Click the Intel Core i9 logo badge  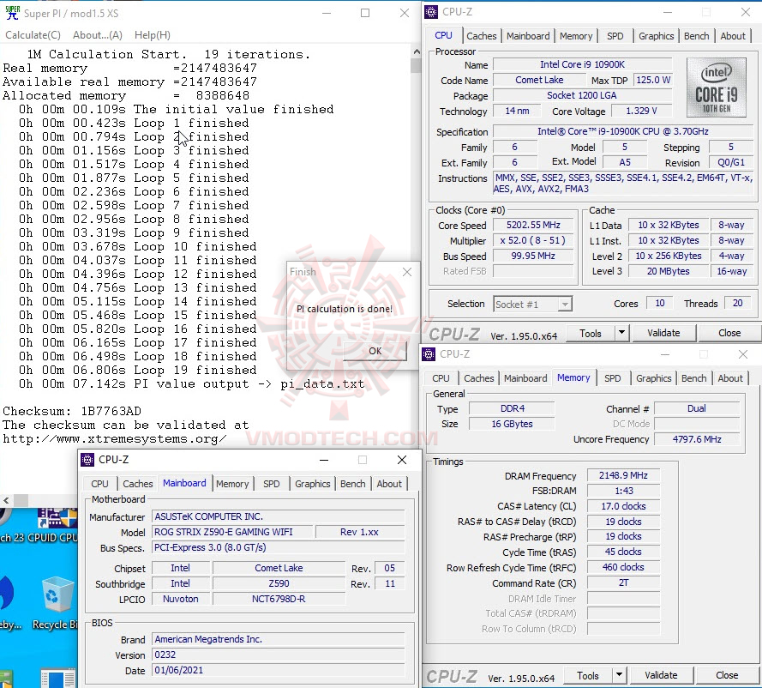click(717, 88)
